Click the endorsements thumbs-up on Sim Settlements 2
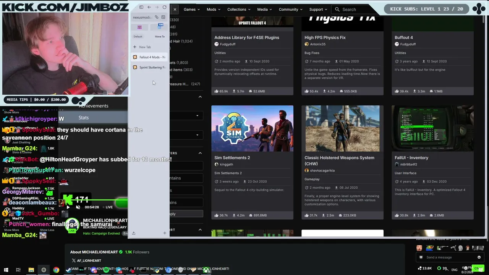 [216, 215]
